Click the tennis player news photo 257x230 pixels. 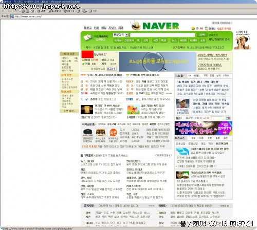pos(182,103)
